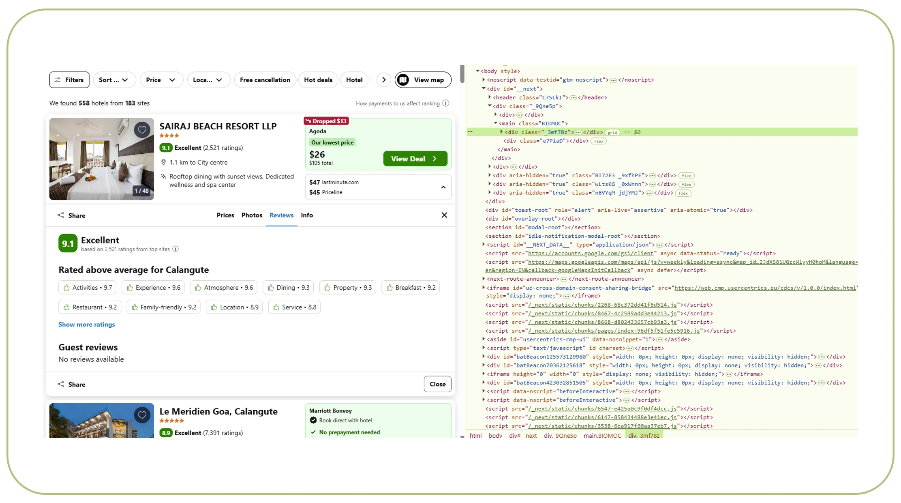This screenshot has width=901, height=503.
Task: Open the Sort dropdown
Action: (x=113, y=80)
